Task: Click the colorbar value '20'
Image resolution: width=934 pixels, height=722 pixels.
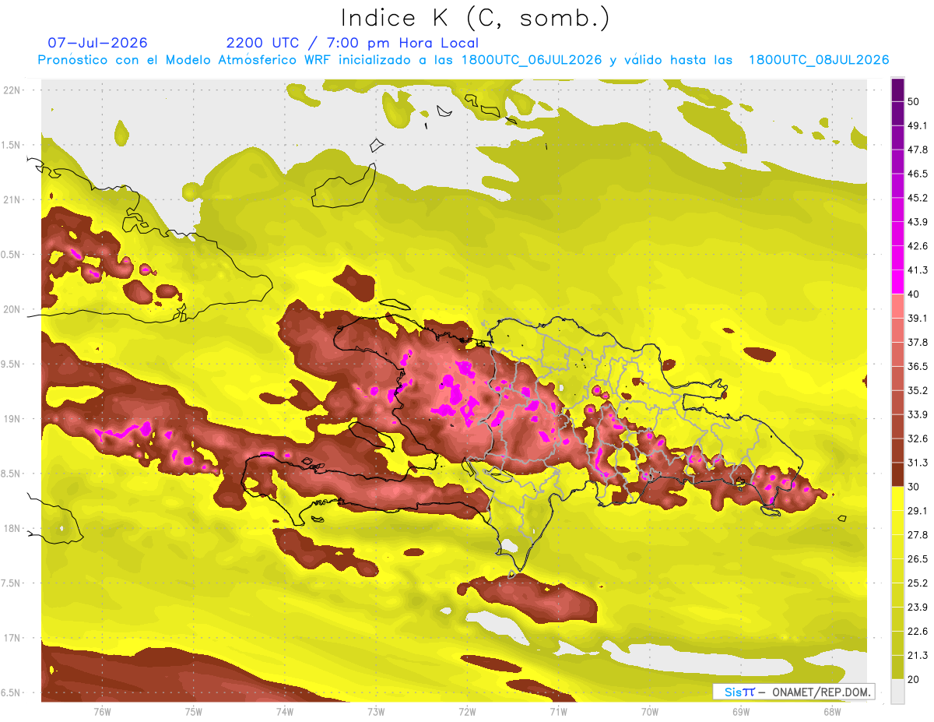Action: tap(914, 679)
